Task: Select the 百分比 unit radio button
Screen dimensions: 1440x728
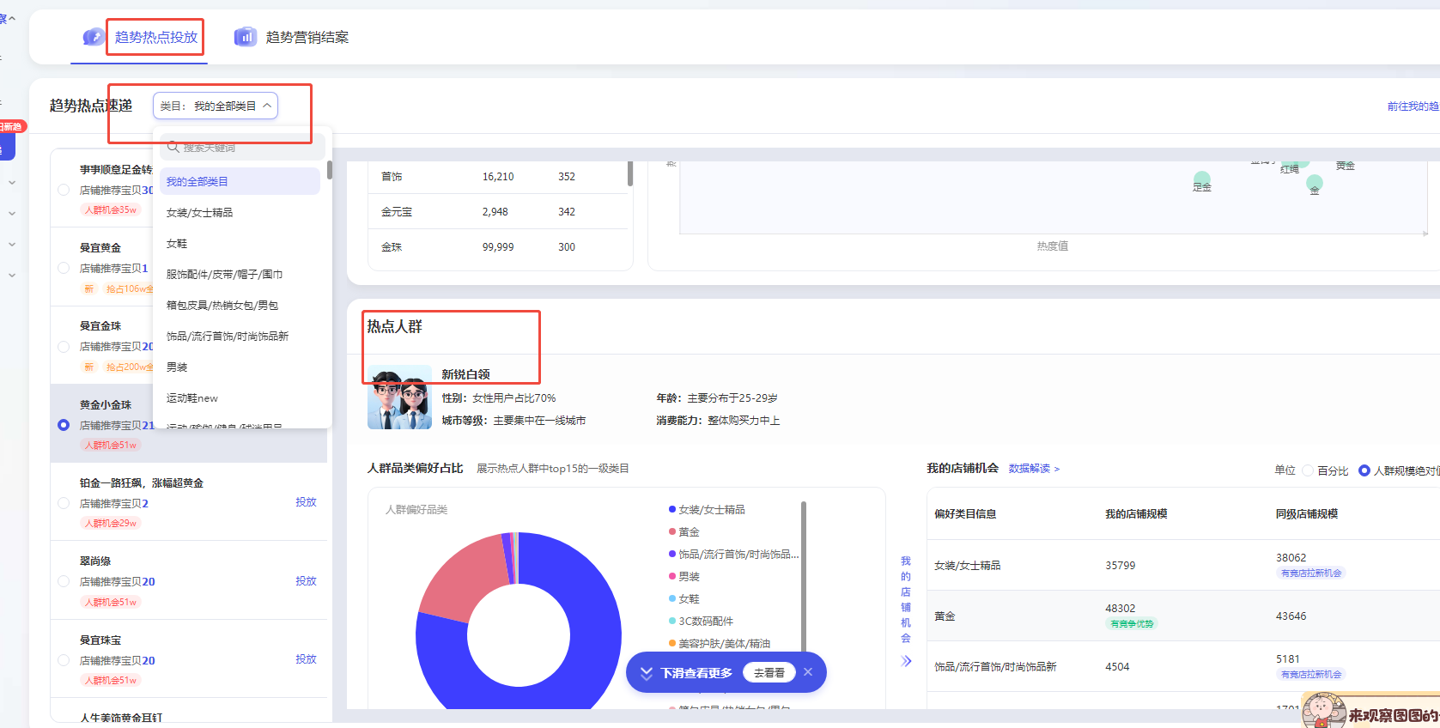Action: (x=1308, y=470)
